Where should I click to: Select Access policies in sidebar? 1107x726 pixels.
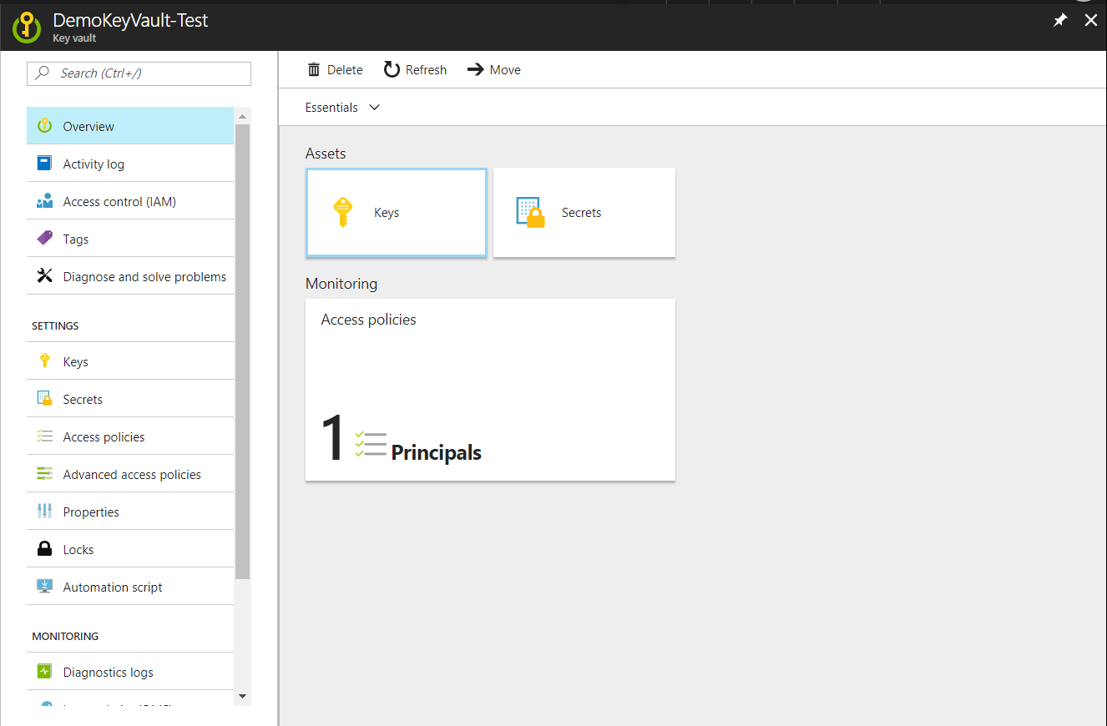click(x=130, y=436)
